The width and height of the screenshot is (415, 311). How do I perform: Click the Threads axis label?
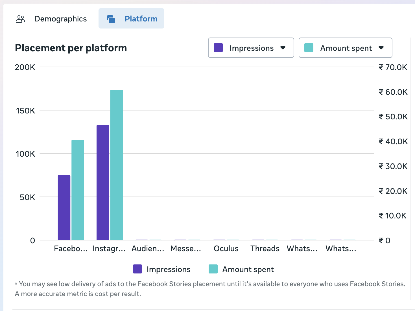point(265,249)
